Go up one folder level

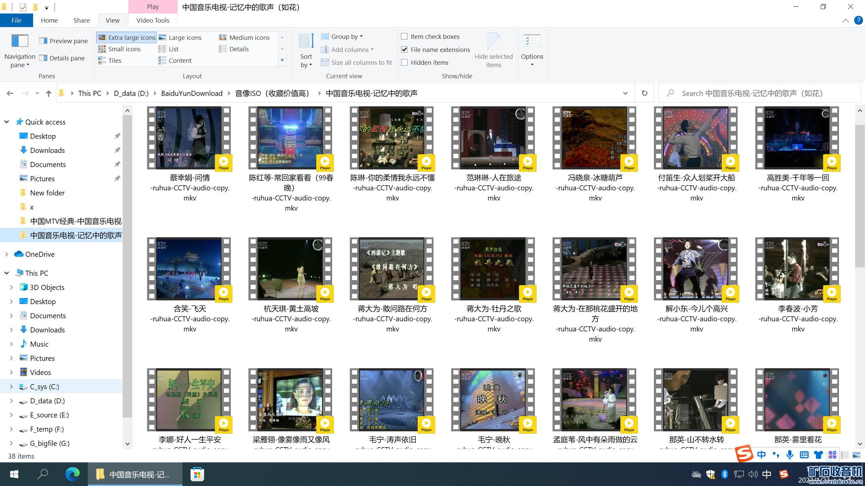tap(49, 93)
